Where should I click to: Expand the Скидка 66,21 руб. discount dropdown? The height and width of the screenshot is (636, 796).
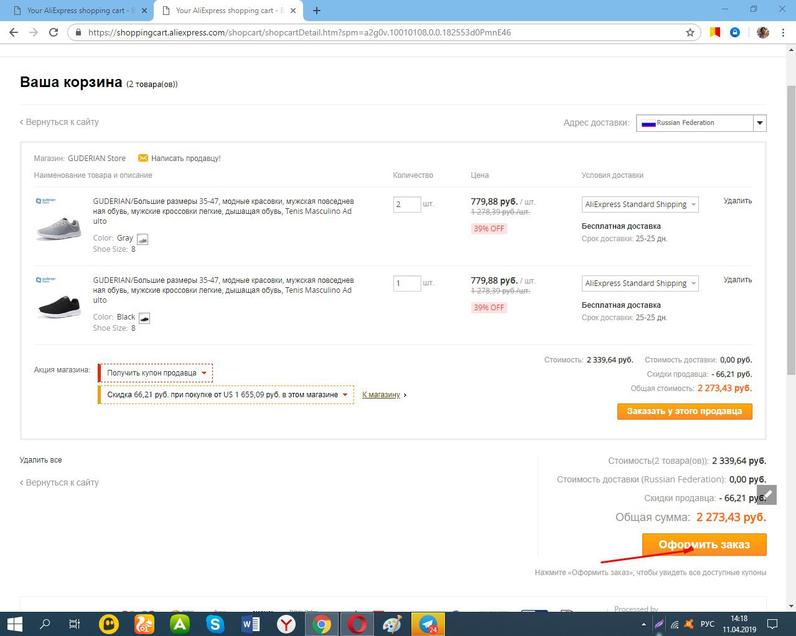pyautogui.click(x=227, y=395)
